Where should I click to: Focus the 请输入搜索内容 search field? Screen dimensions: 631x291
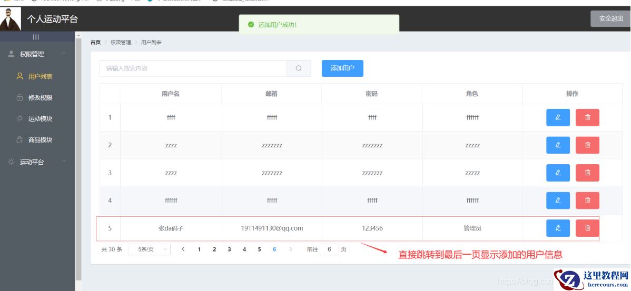pyautogui.click(x=193, y=68)
